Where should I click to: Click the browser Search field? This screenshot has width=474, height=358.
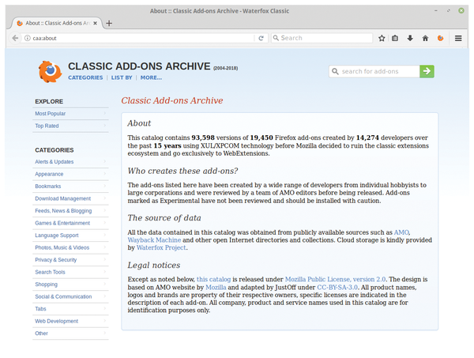click(x=322, y=38)
